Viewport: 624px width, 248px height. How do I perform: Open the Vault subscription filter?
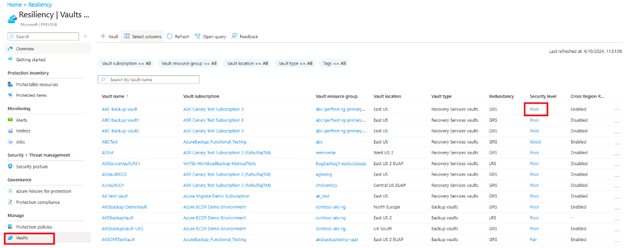pos(126,64)
